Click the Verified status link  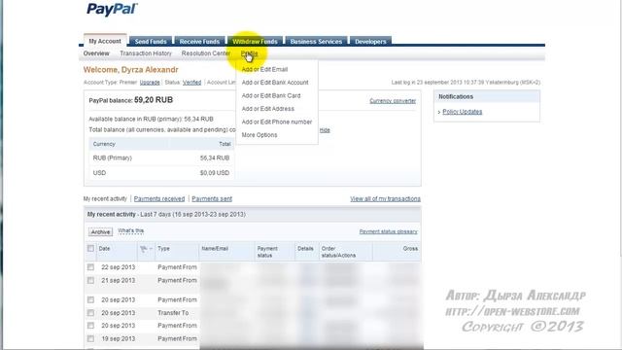click(x=191, y=83)
